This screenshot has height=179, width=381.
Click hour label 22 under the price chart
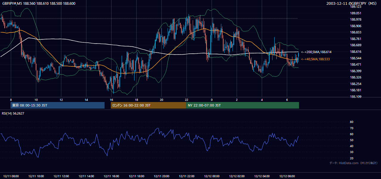(x=186, y=100)
